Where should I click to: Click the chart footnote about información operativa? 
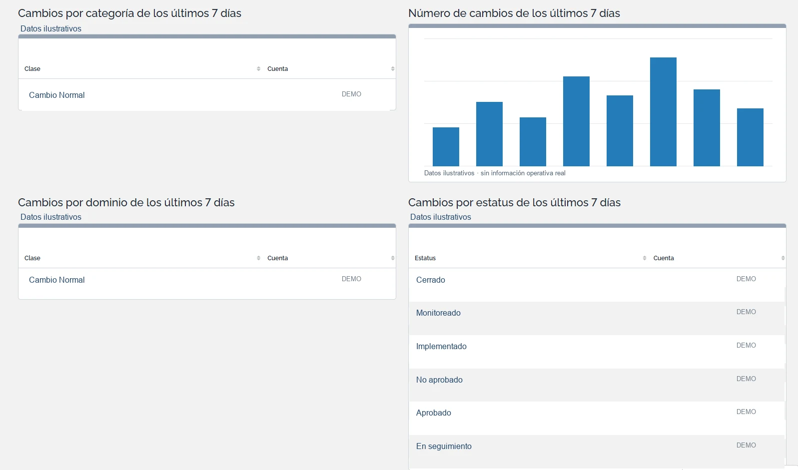[495, 173]
